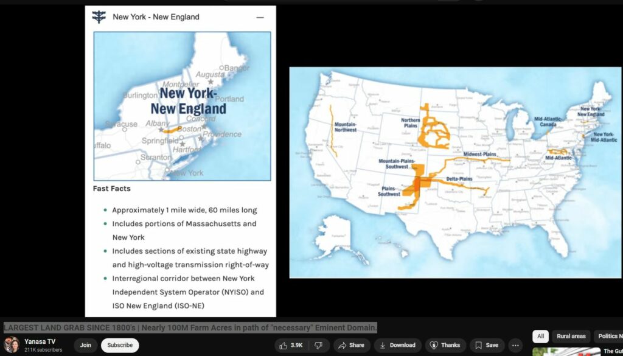Download the video
623x356 pixels.
tap(397, 345)
